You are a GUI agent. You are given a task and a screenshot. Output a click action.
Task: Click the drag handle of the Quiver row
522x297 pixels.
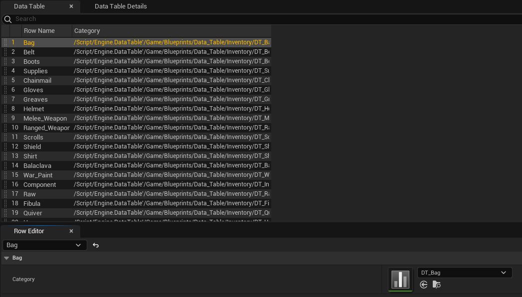point(5,213)
